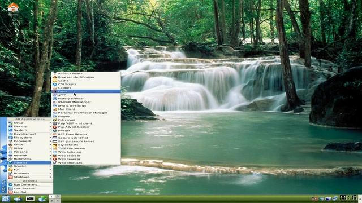Expand the Business submenu arrow
Image resolution: width=362 pixels, height=203 pixels.
coord(50,173)
